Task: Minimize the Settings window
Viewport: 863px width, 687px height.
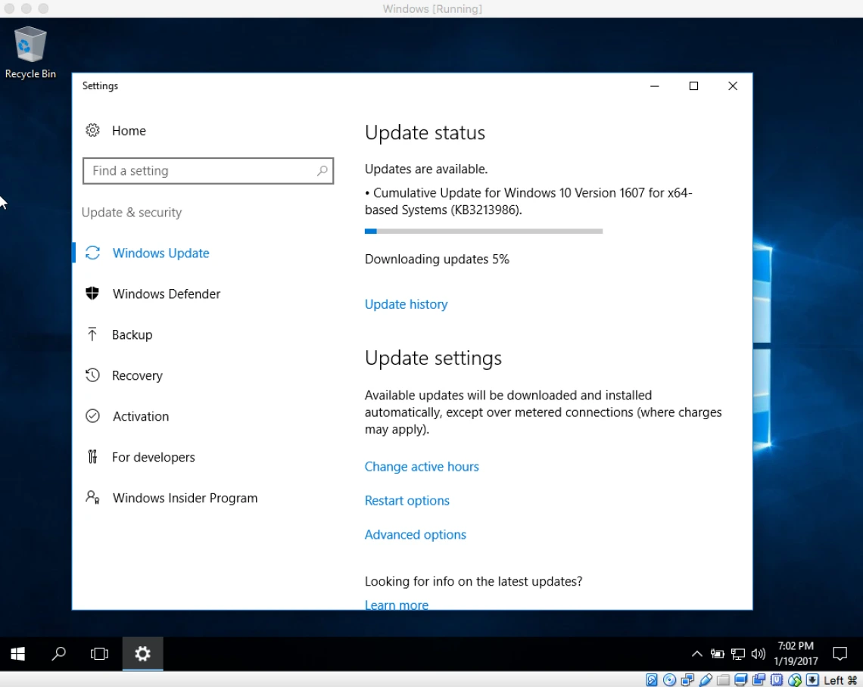Action: pos(654,85)
